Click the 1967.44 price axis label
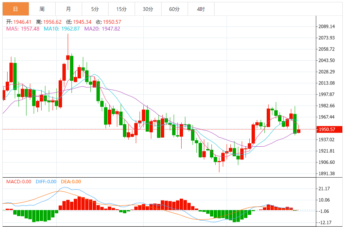The width and height of the screenshot is (345, 227). [326, 117]
